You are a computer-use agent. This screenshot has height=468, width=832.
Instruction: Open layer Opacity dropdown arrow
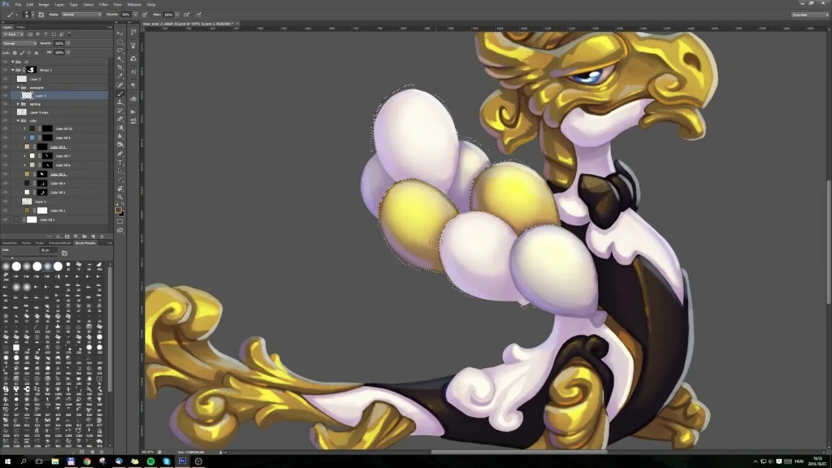tap(68, 44)
